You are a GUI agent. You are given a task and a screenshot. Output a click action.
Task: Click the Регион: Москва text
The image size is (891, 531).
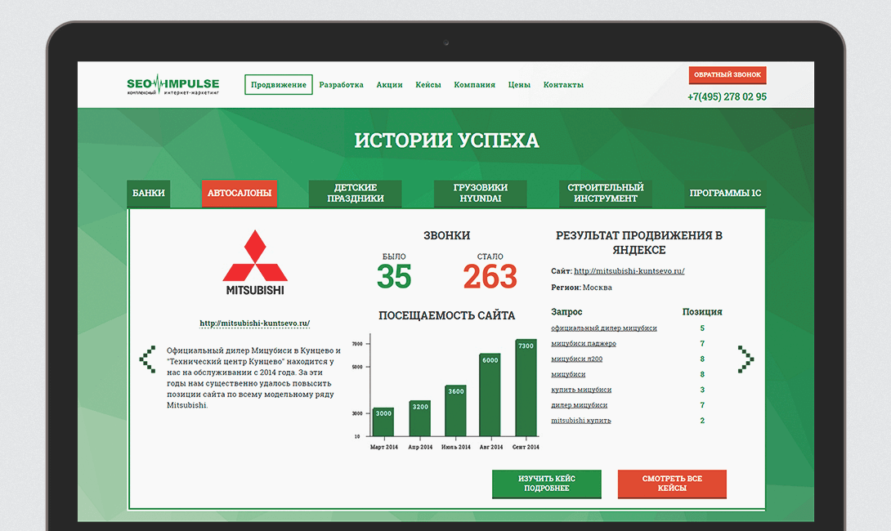pyautogui.click(x=581, y=288)
